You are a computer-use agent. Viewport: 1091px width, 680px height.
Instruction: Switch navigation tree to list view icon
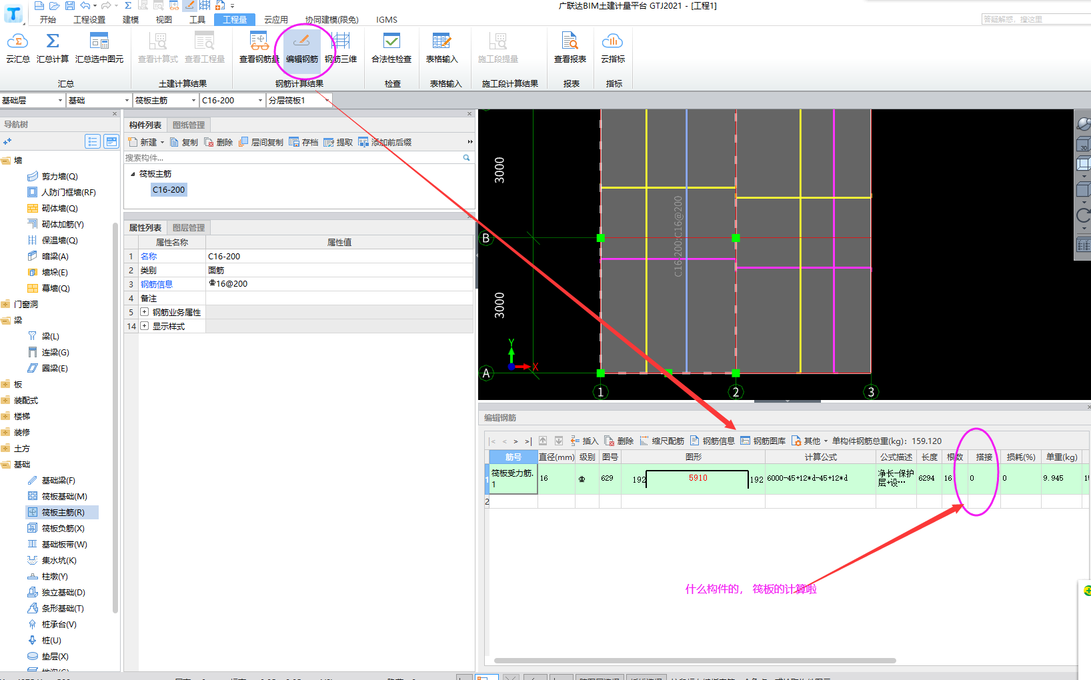click(x=93, y=141)
